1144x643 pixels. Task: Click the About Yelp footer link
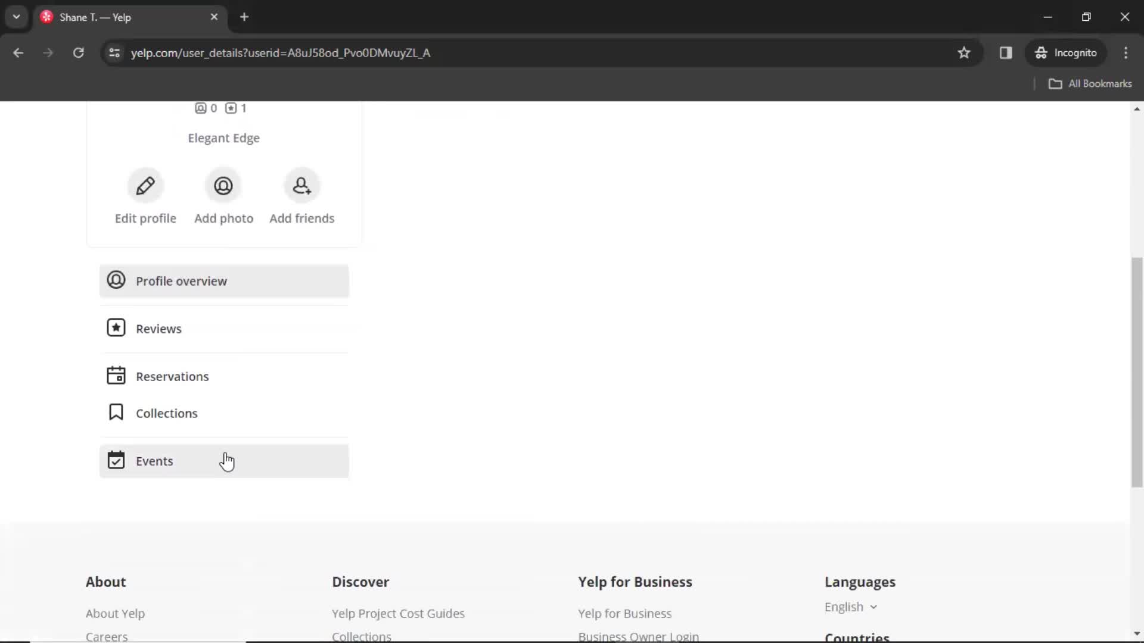point(115,613)
